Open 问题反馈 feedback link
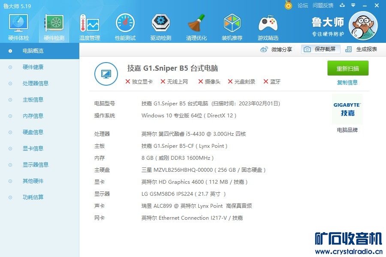This screenshot has height=257, width=386. 323,5
